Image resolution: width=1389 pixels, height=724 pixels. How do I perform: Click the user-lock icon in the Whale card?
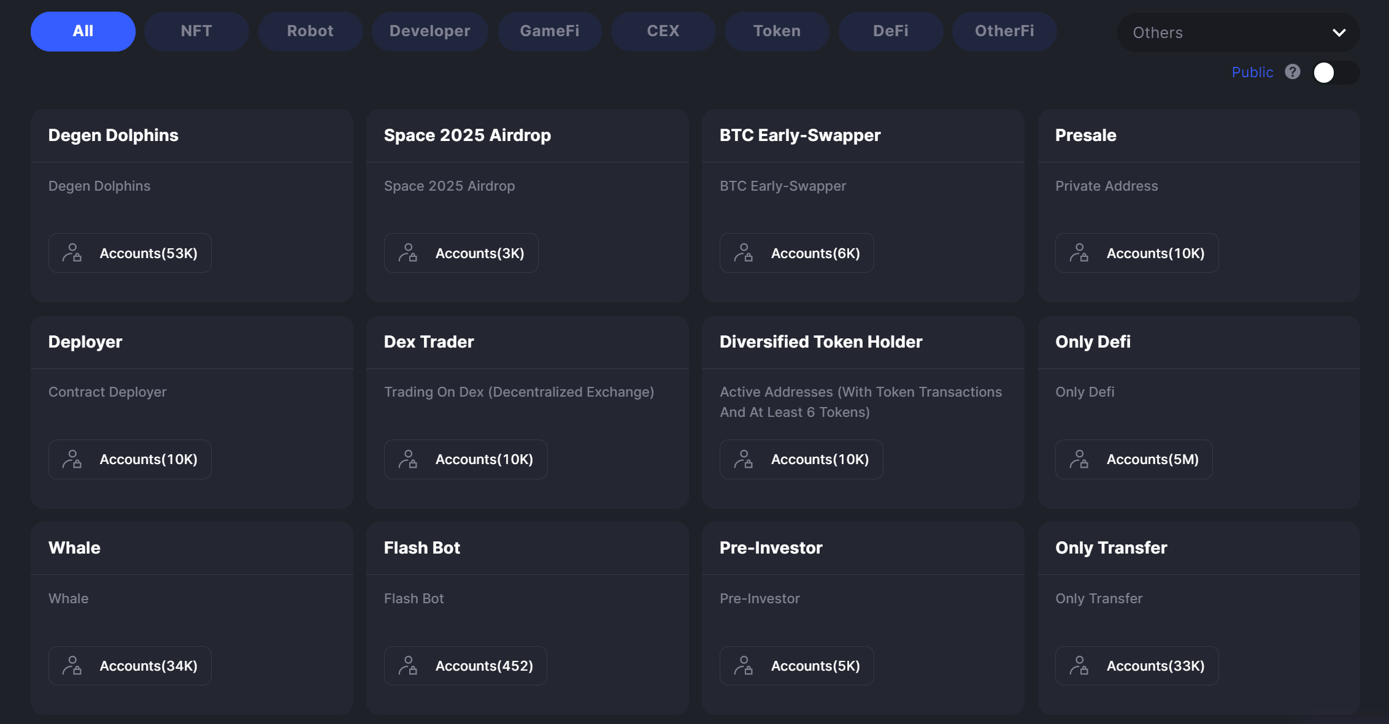pos(72,665)
